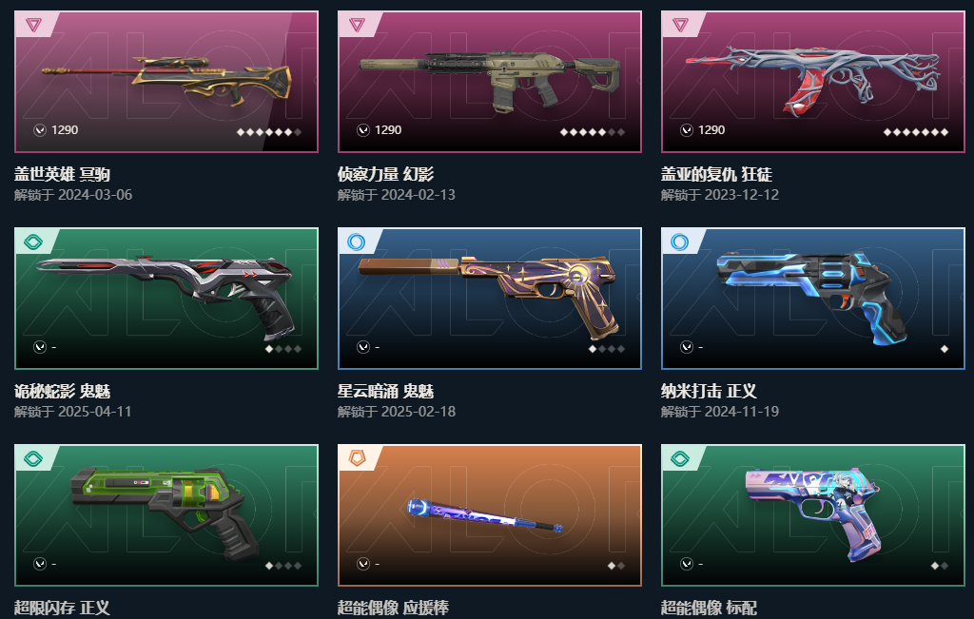
Task: Click the green tier icon on 超能偶像 标配 card
Action: click(680, 459)
